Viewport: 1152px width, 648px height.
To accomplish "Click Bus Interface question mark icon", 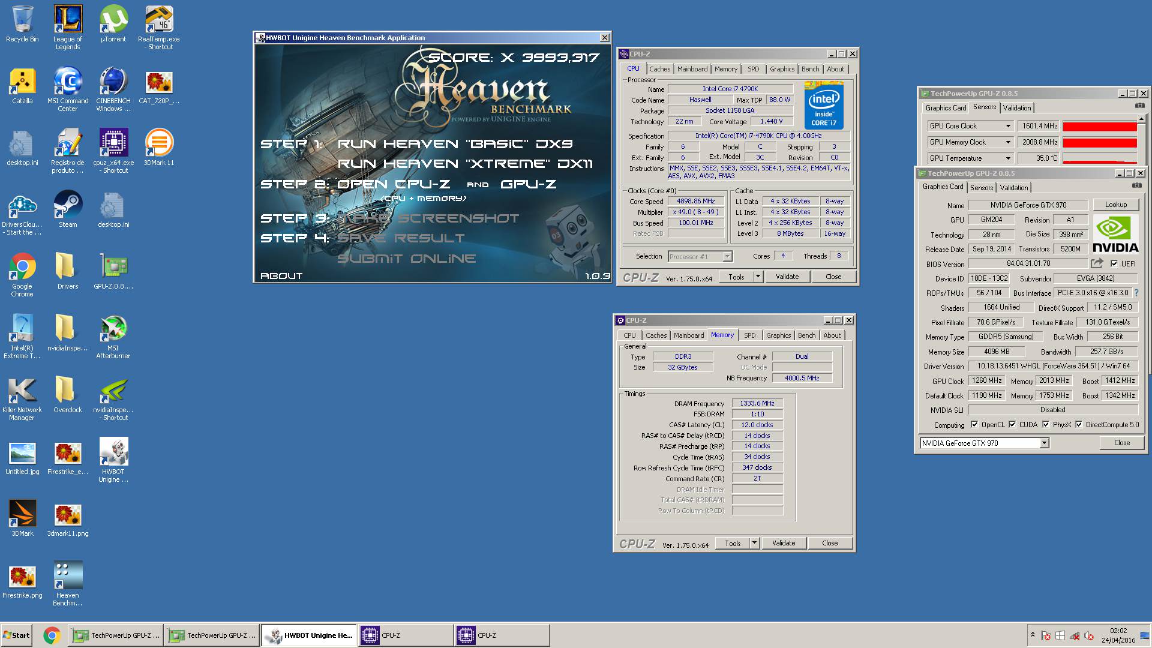I will 1136,293.
